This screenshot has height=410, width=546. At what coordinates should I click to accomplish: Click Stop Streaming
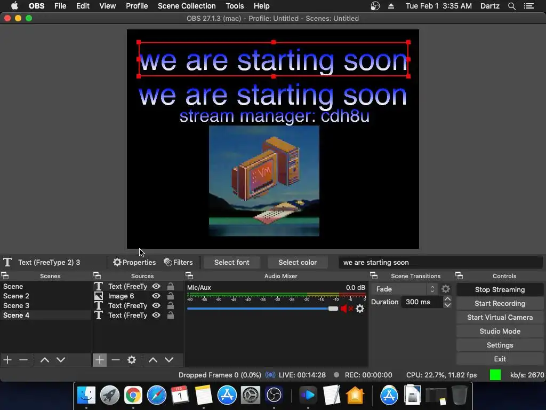[x=500, y=290]
